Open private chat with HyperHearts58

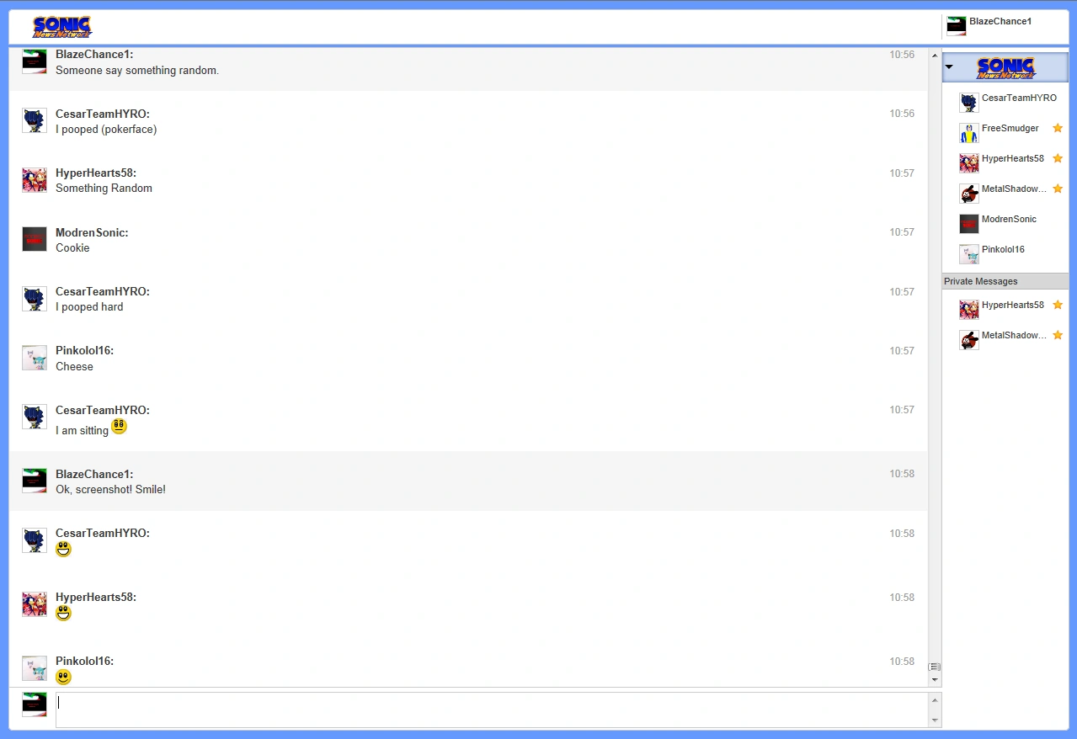tap(1012, 306)
